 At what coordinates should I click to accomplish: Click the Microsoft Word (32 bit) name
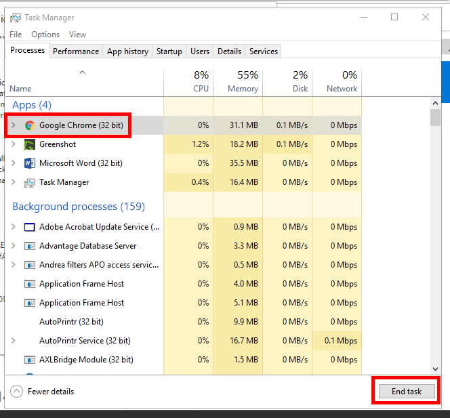(81, 163)
